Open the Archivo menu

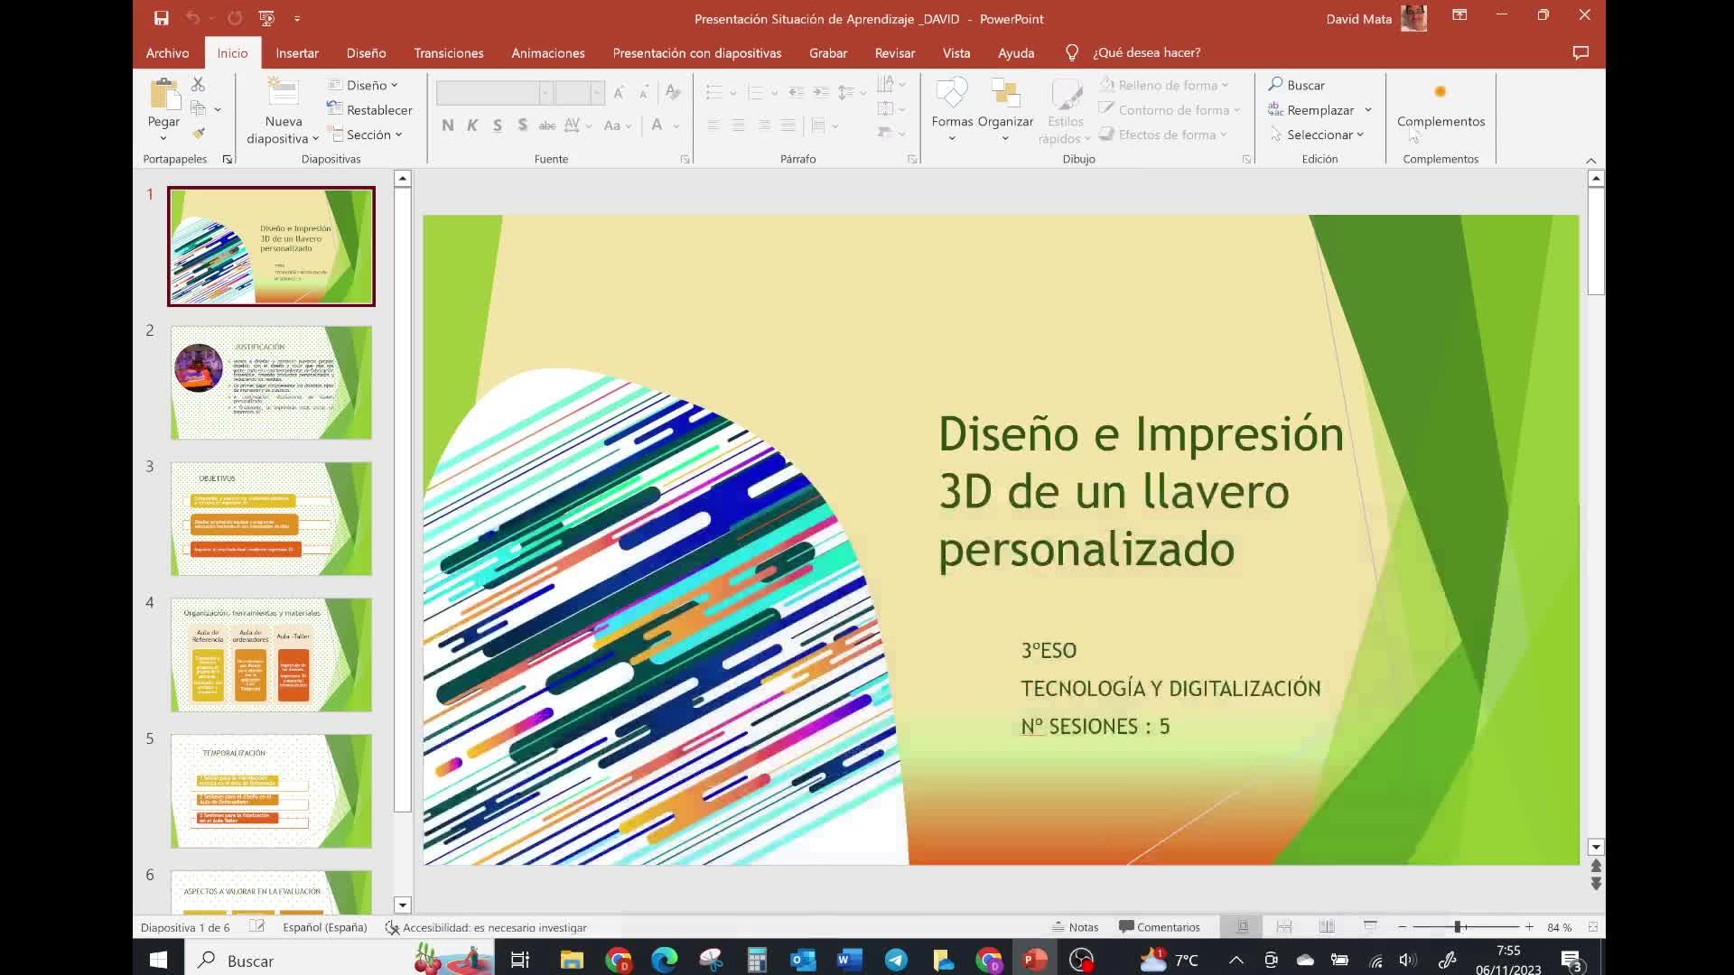pyautogui.click(x=167, y=53)
